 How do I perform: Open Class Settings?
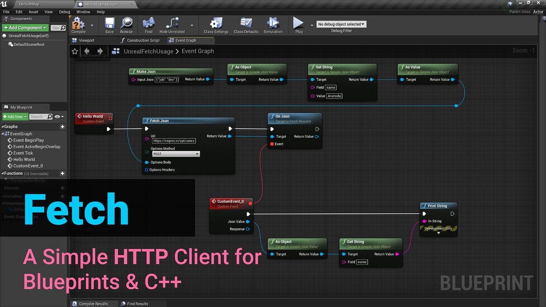[216, 25]
